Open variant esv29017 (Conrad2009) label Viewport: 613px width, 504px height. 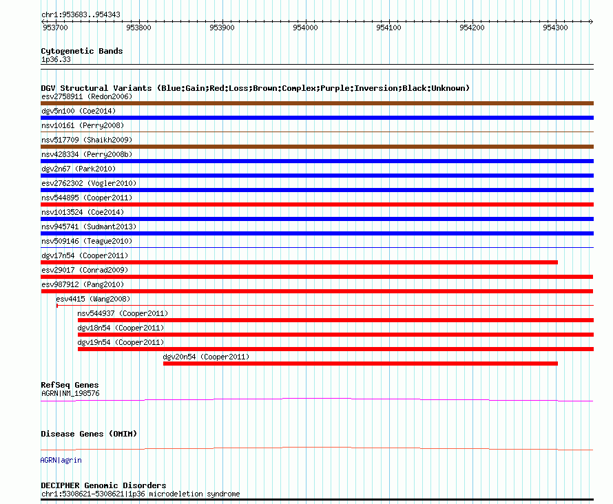coord(85,270)
